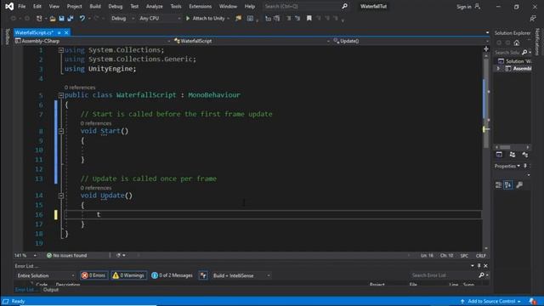This screenshot has height=306, width=544.
Task: Click the Visual Studio logo icon
Action: (x=9, y=6)
